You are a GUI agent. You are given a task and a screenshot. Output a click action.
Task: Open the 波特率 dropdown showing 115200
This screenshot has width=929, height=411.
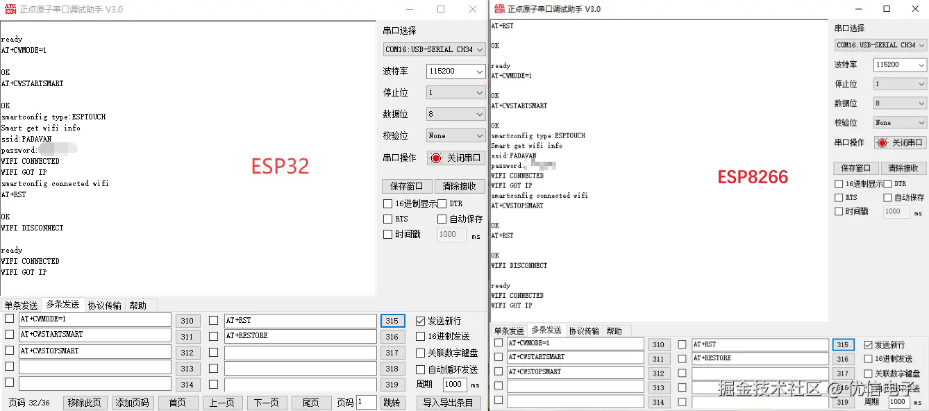click(x=455, y=71)
